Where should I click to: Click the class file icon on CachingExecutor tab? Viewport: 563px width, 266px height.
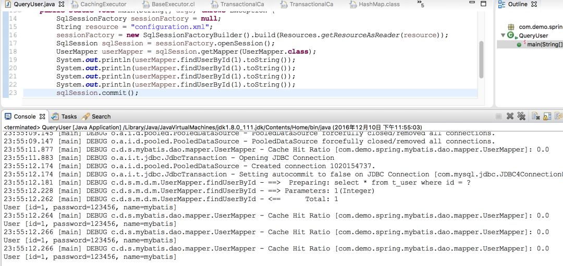(75, 5)
